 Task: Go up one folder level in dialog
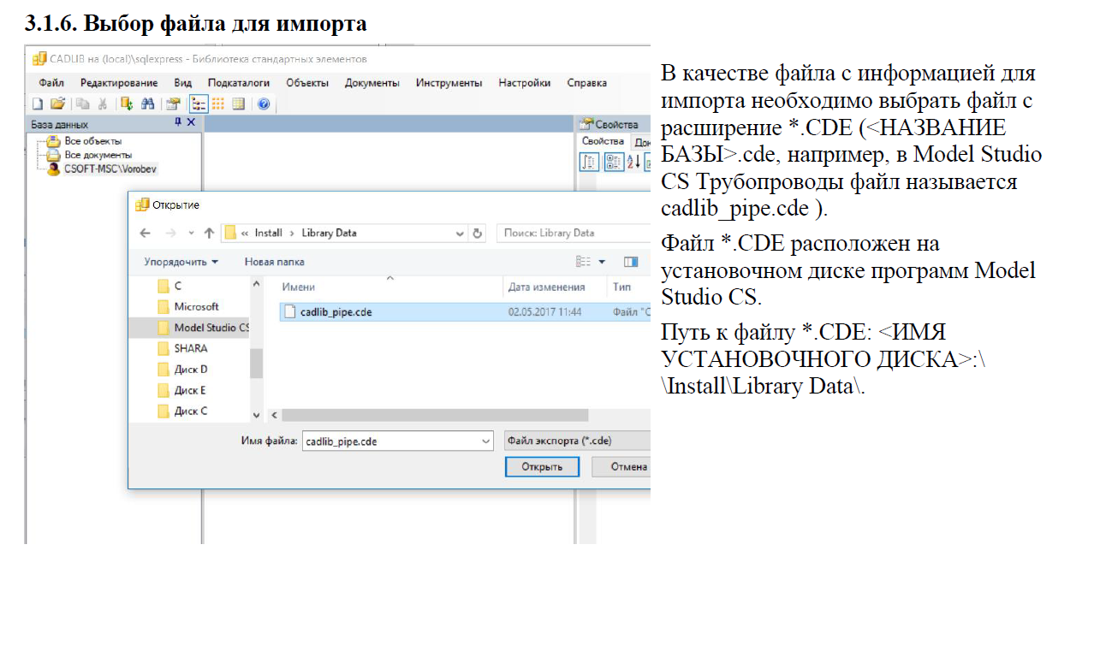coord(209,233)
